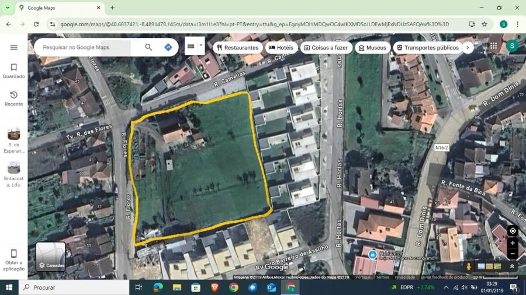Expand the input tool dropdown arrow
This screenshot has width=526, height=295.
coord(200,46)
